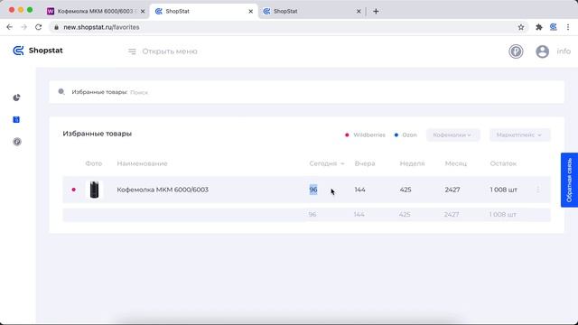Open the browser extensions puzzle icon
The height and width of the screenshot is (325, 578).
click(x=539, y=27)
